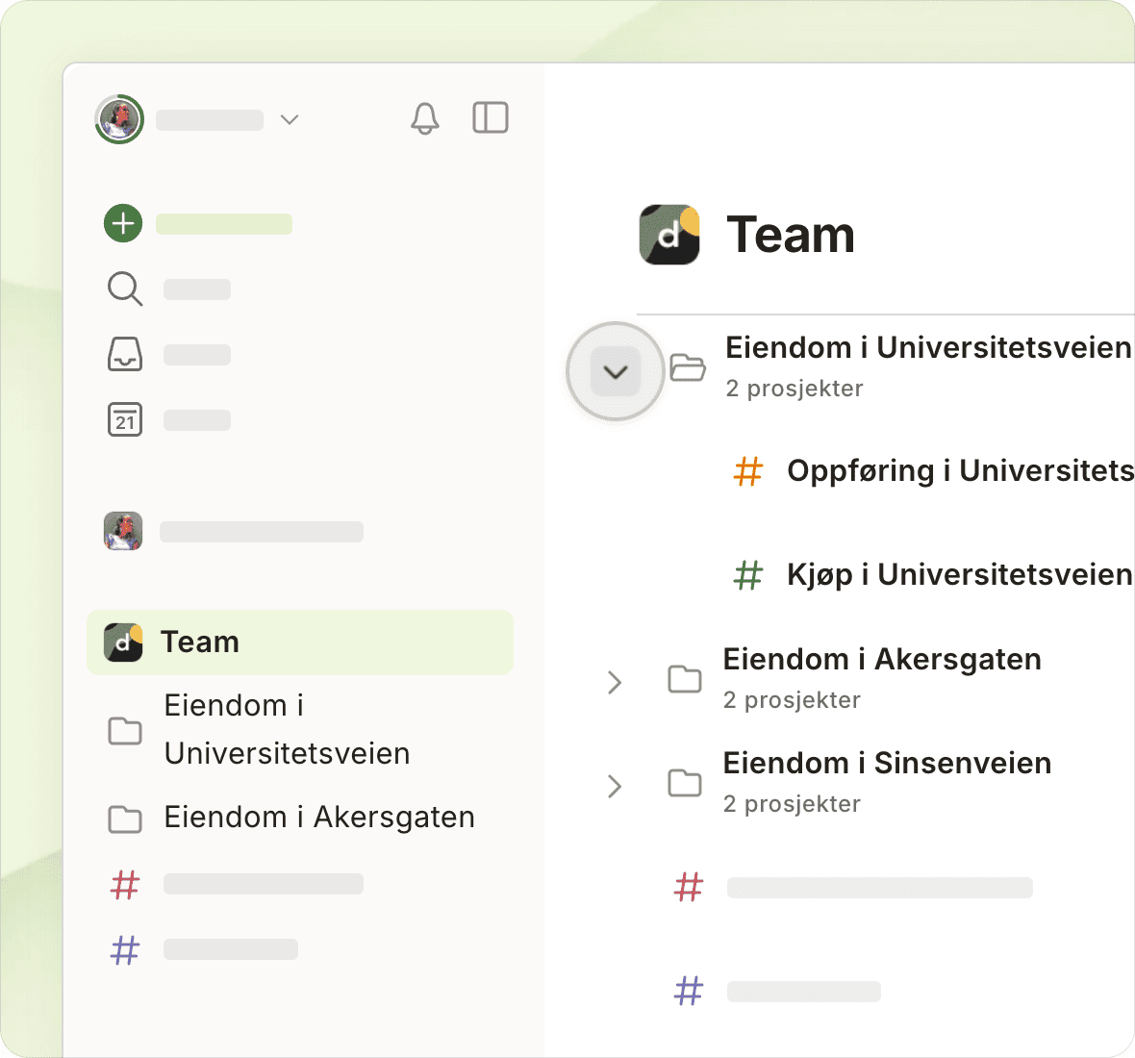Click the green add task plus button
1135x1058 pixels.
coord(123,223)
